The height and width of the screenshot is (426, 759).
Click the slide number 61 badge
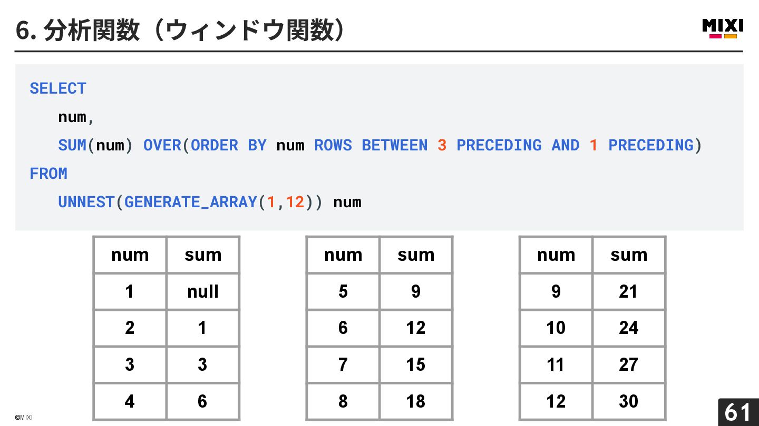pyautogui.click(x=738, y=412)
